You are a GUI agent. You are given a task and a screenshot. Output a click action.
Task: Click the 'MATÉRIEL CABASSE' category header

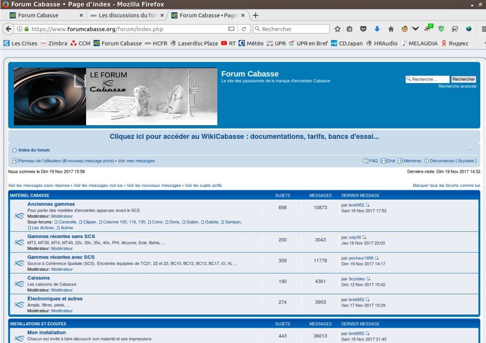pos(29,195)
